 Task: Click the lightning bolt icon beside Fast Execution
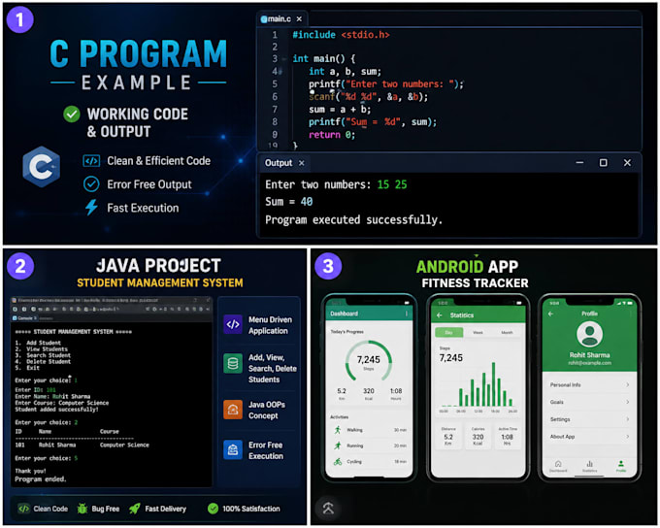[x=91, y=208]
